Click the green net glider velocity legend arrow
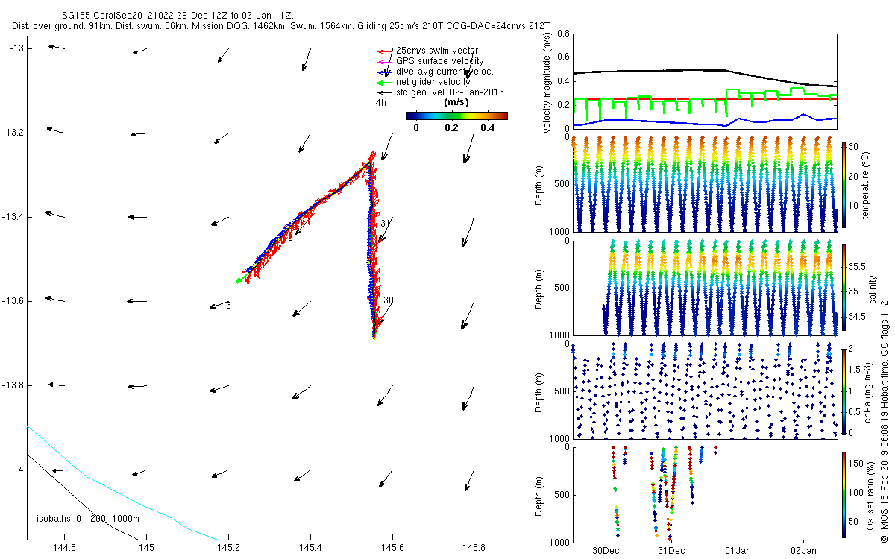The width and height of the screenshot is (895, 559). 385,82
